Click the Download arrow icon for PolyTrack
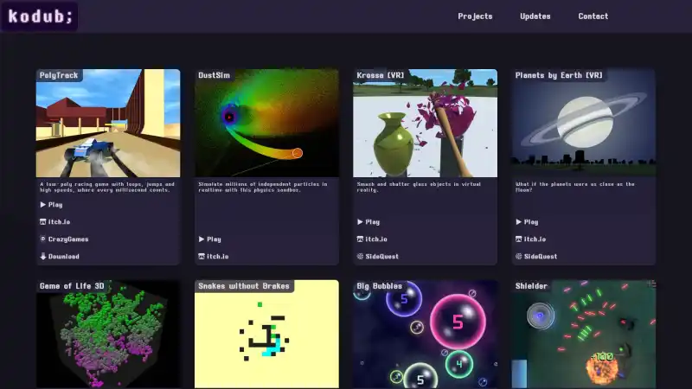Image resolution: width=692 pixels, height=389 pixels. coord(43,257)
